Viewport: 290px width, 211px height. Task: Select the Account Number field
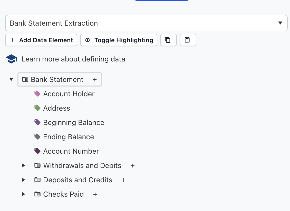(x=71, y=151)
